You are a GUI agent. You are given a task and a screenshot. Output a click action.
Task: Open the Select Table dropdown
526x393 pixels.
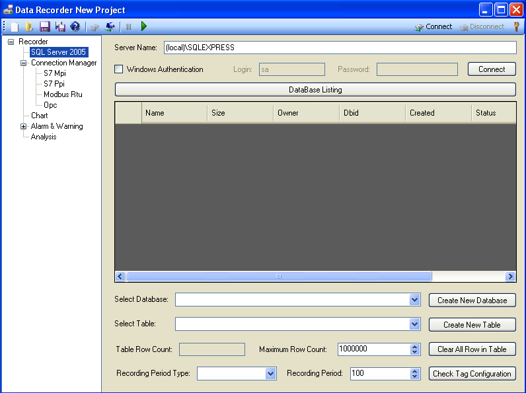pos(414,324)
